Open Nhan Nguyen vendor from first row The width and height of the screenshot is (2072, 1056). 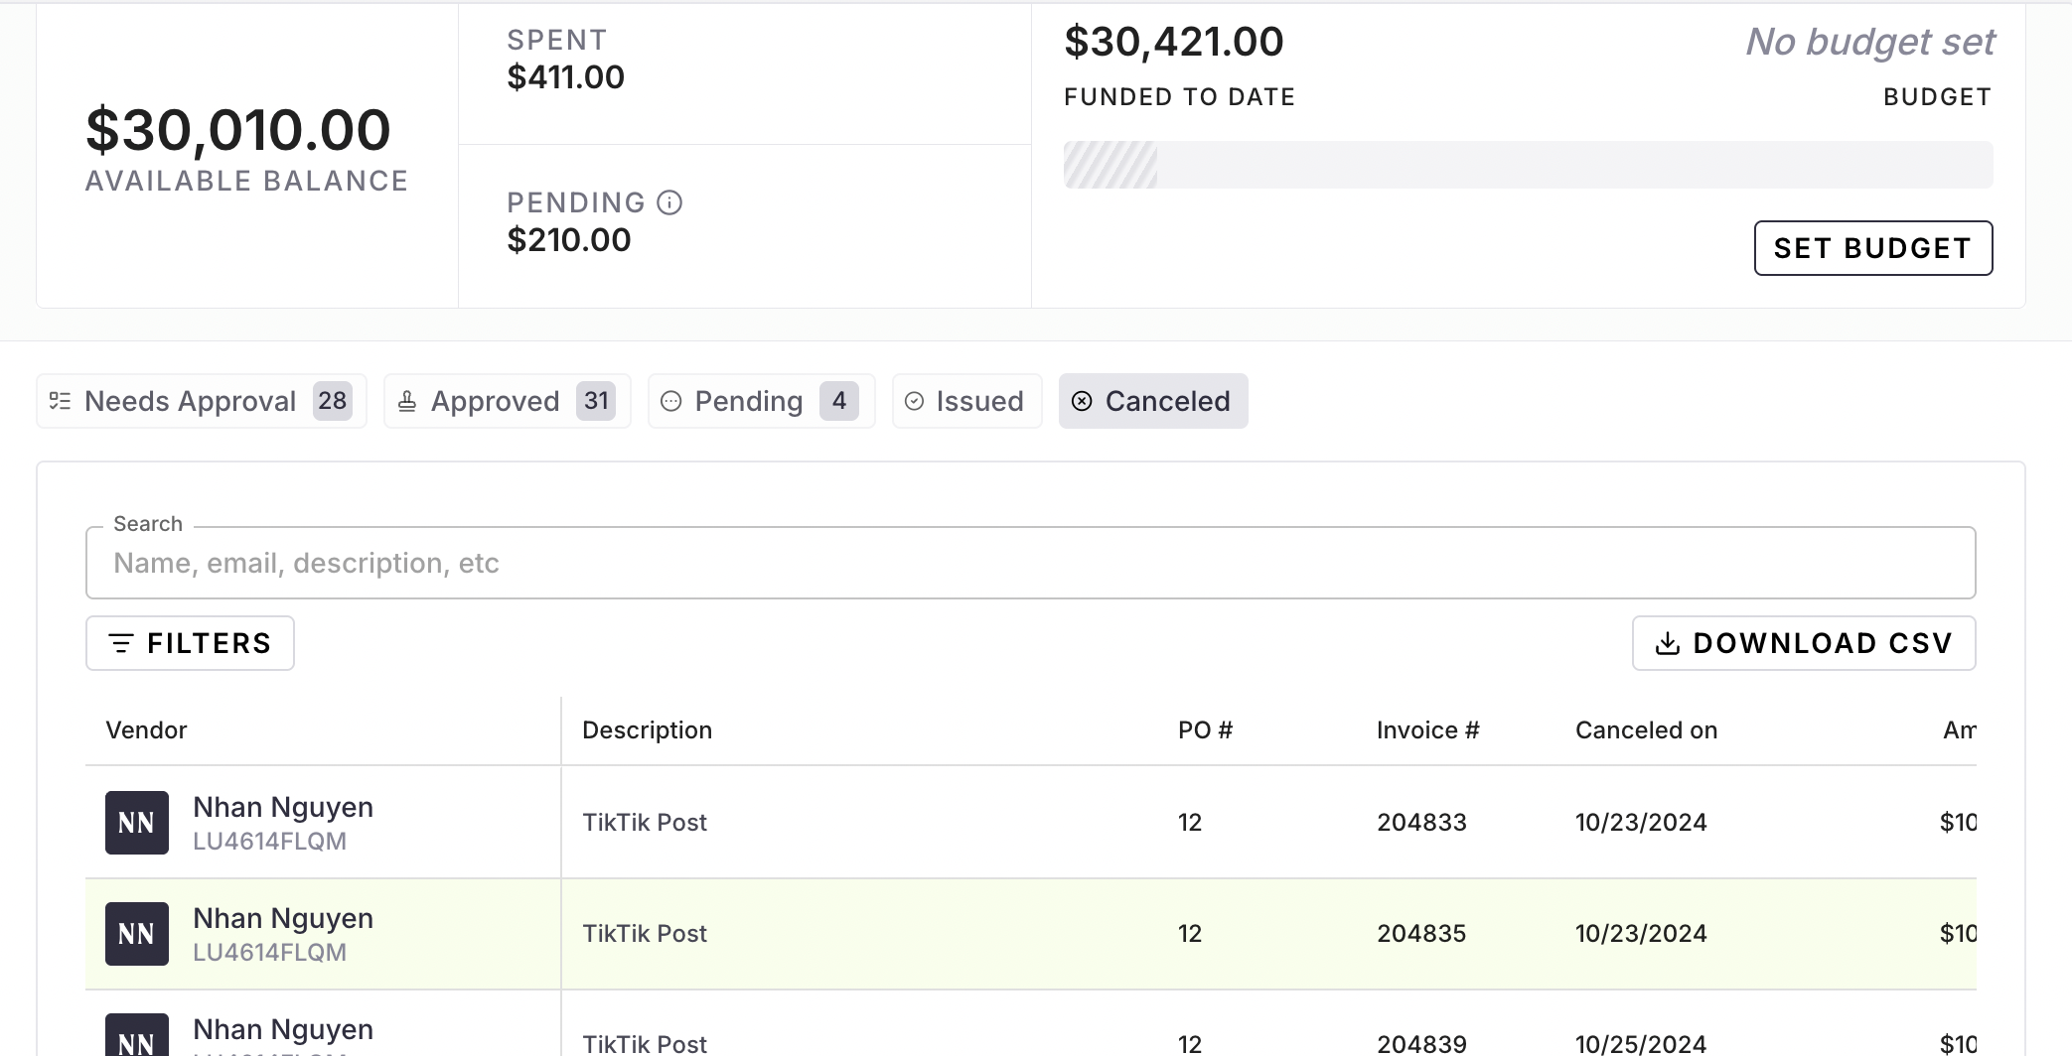coord(283,808)
